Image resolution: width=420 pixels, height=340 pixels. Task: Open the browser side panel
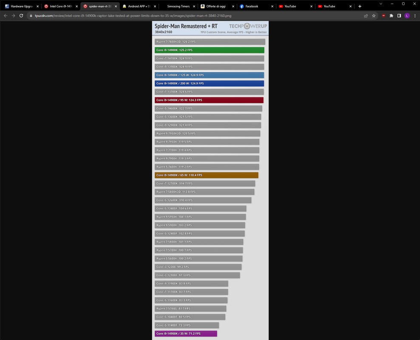[399, 16]
